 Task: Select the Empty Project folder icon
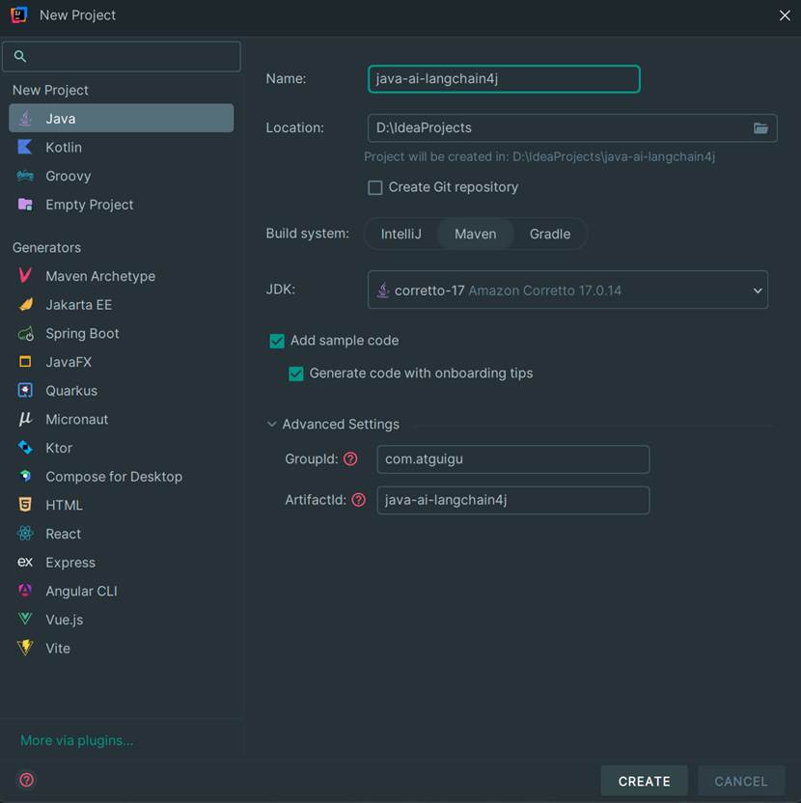point(24,205)
